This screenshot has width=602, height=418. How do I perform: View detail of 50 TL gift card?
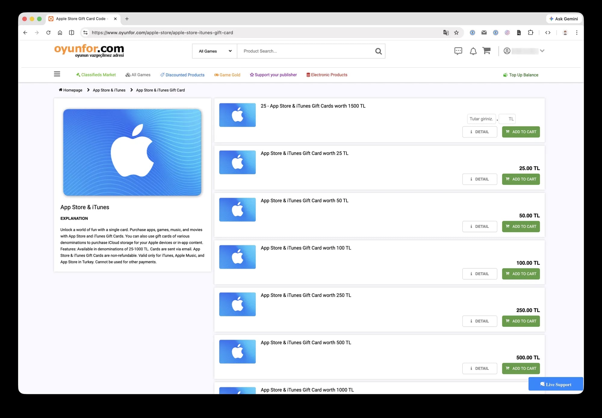[x=479, y=227]
